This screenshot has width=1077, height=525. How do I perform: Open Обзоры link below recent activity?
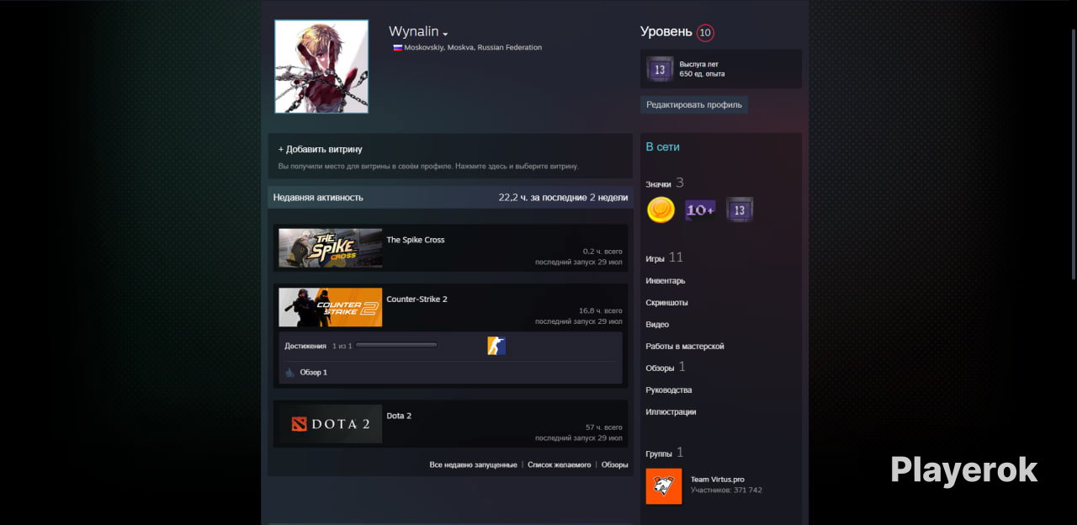[615, 464]
